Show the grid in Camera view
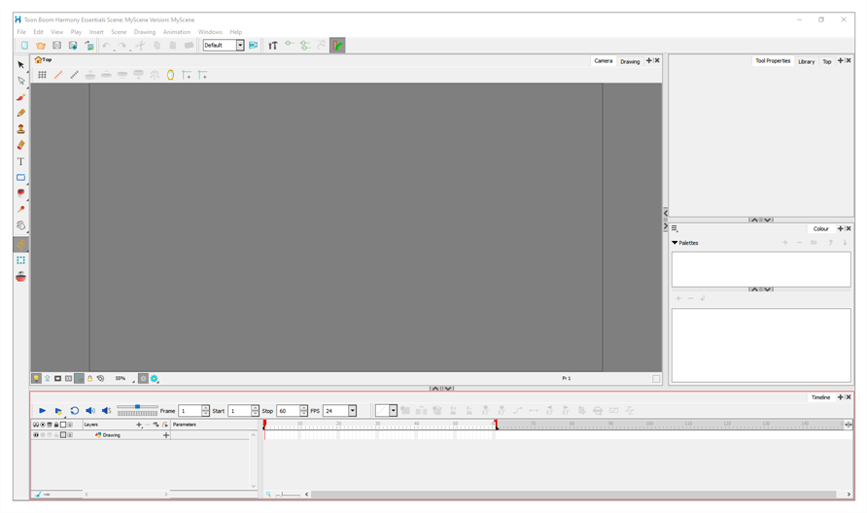This screenshot has height=513, width=867. pyautogui.click(x=42, y=75)
